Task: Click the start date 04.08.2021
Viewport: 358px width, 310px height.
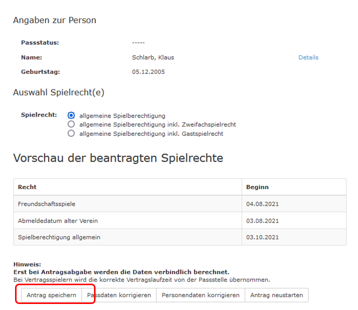Action: tap(262, 204)
